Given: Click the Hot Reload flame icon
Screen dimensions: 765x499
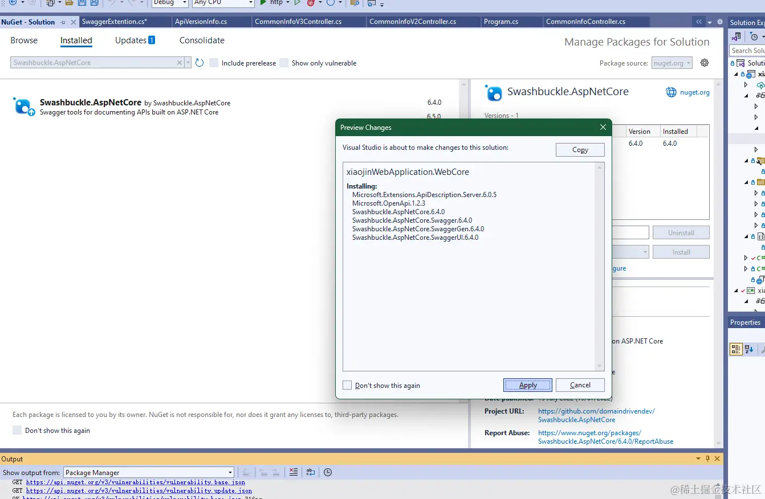Looking at the screenshot, I should pyautogui.click(x=311, y=2).
